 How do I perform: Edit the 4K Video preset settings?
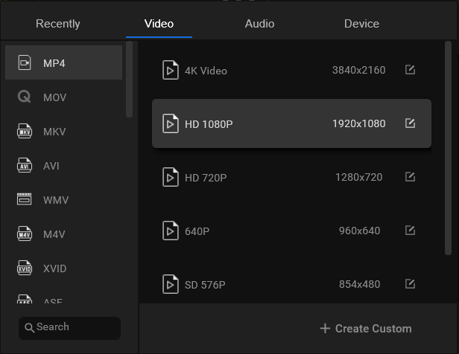410,69
